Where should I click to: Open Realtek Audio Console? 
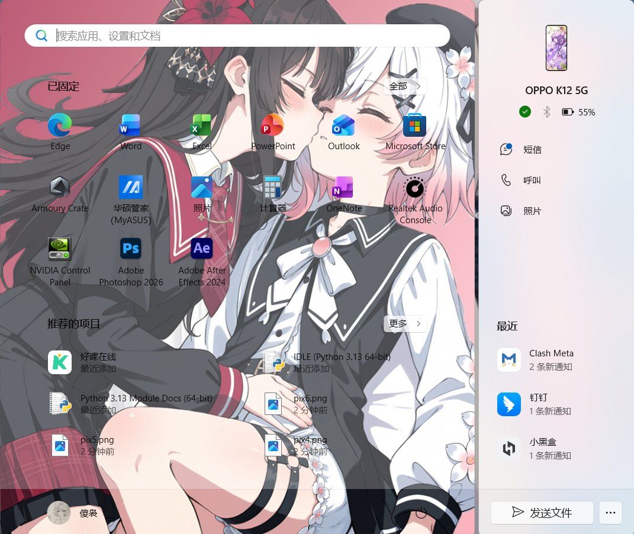415,200
